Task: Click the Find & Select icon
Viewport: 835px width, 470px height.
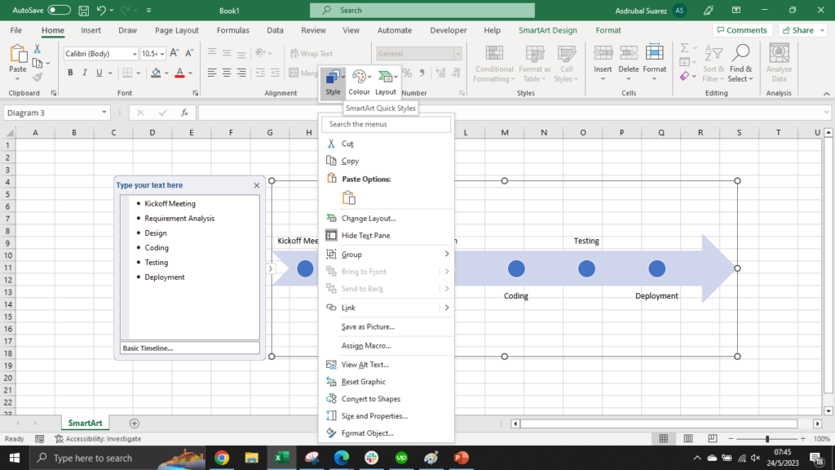Action: [x=740, y=69]
